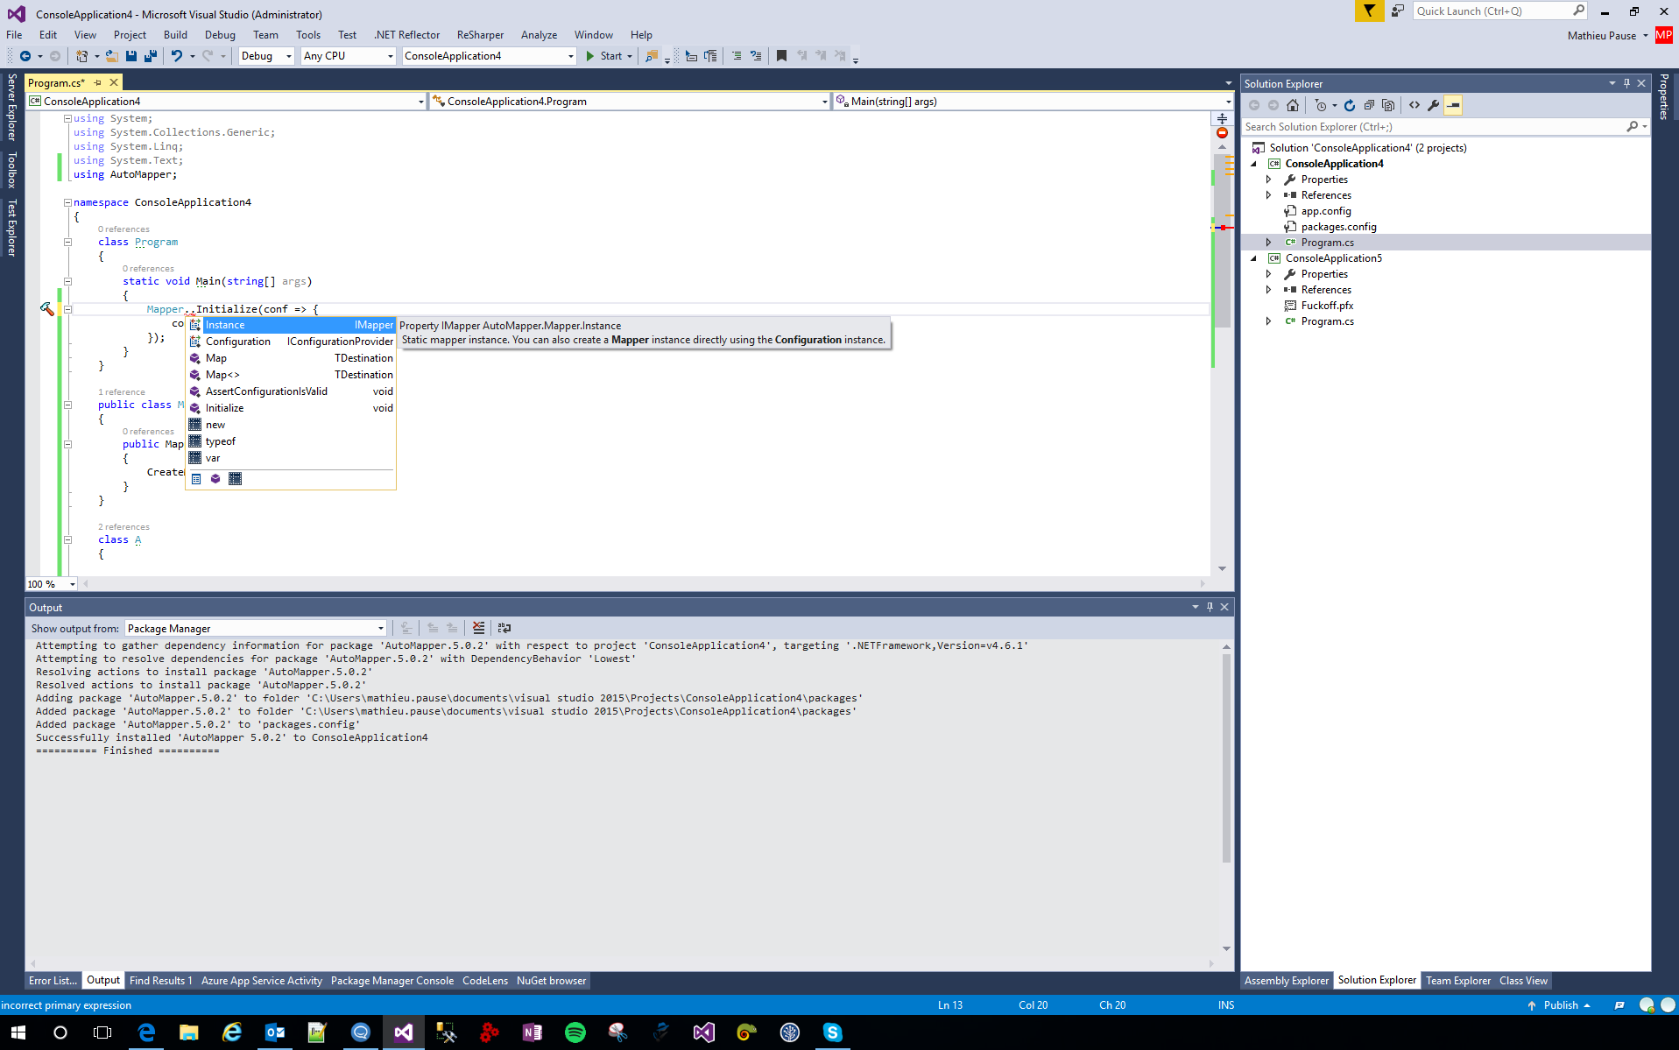Image resolution: width=1679 pixels, height=1050 pixels.
Task: Open the Server Explorer side tab
Action: (x=11, y=107)
